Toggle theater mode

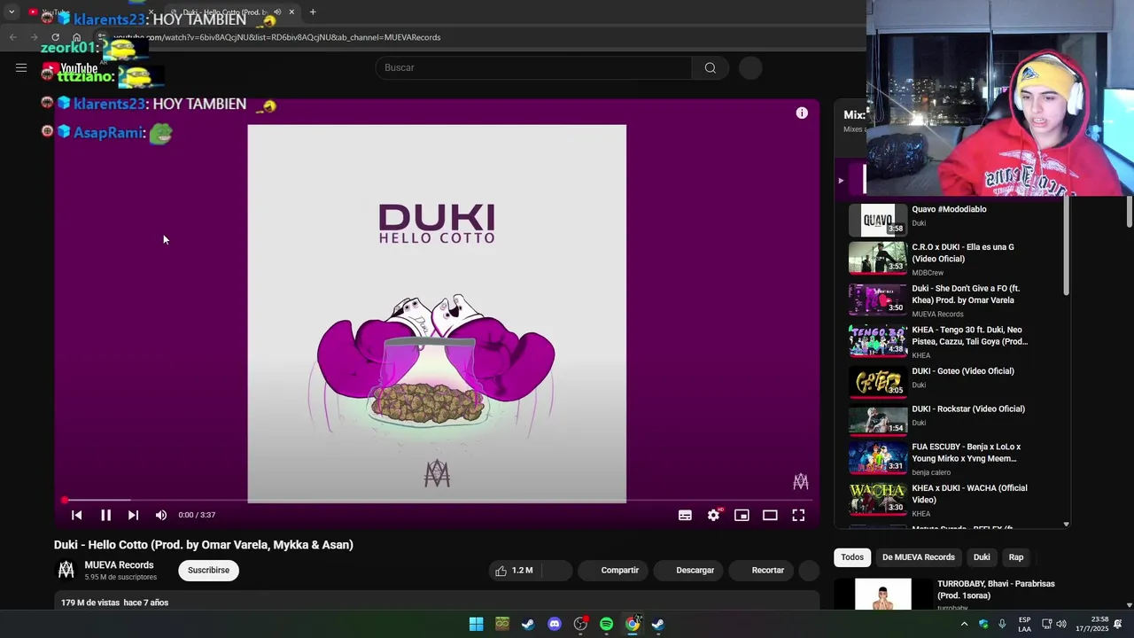tap(770, 515)
